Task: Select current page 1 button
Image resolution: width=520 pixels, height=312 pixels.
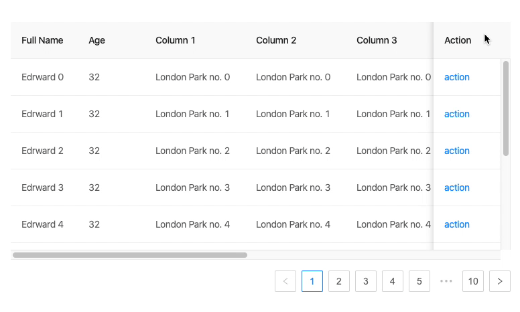Action: (312, 281)
